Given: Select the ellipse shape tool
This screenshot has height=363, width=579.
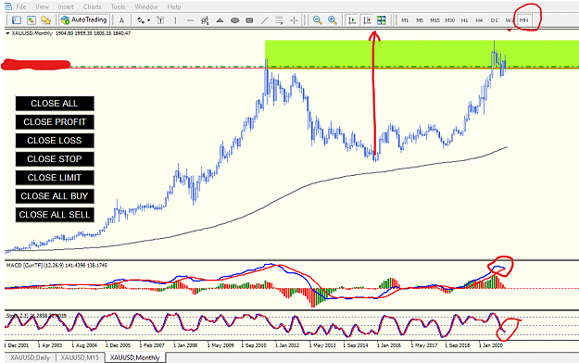Looking at the screenshot, I should click(234, 20).
